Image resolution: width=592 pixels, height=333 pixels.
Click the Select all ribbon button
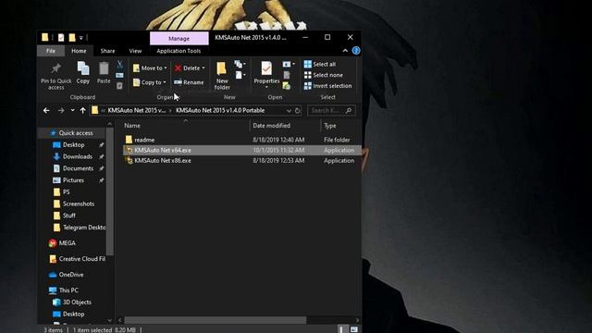tap(320, 64)
